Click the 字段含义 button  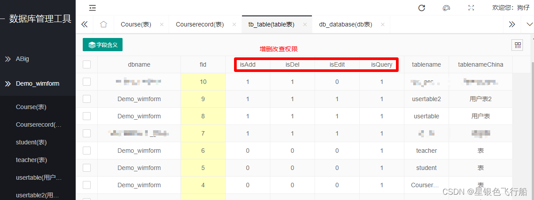point(103,45)
